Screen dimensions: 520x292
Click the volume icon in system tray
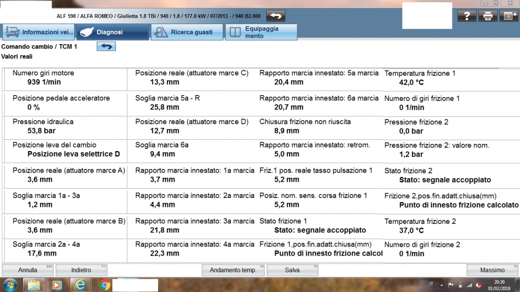pyautogui.click(x=478, y=285)
